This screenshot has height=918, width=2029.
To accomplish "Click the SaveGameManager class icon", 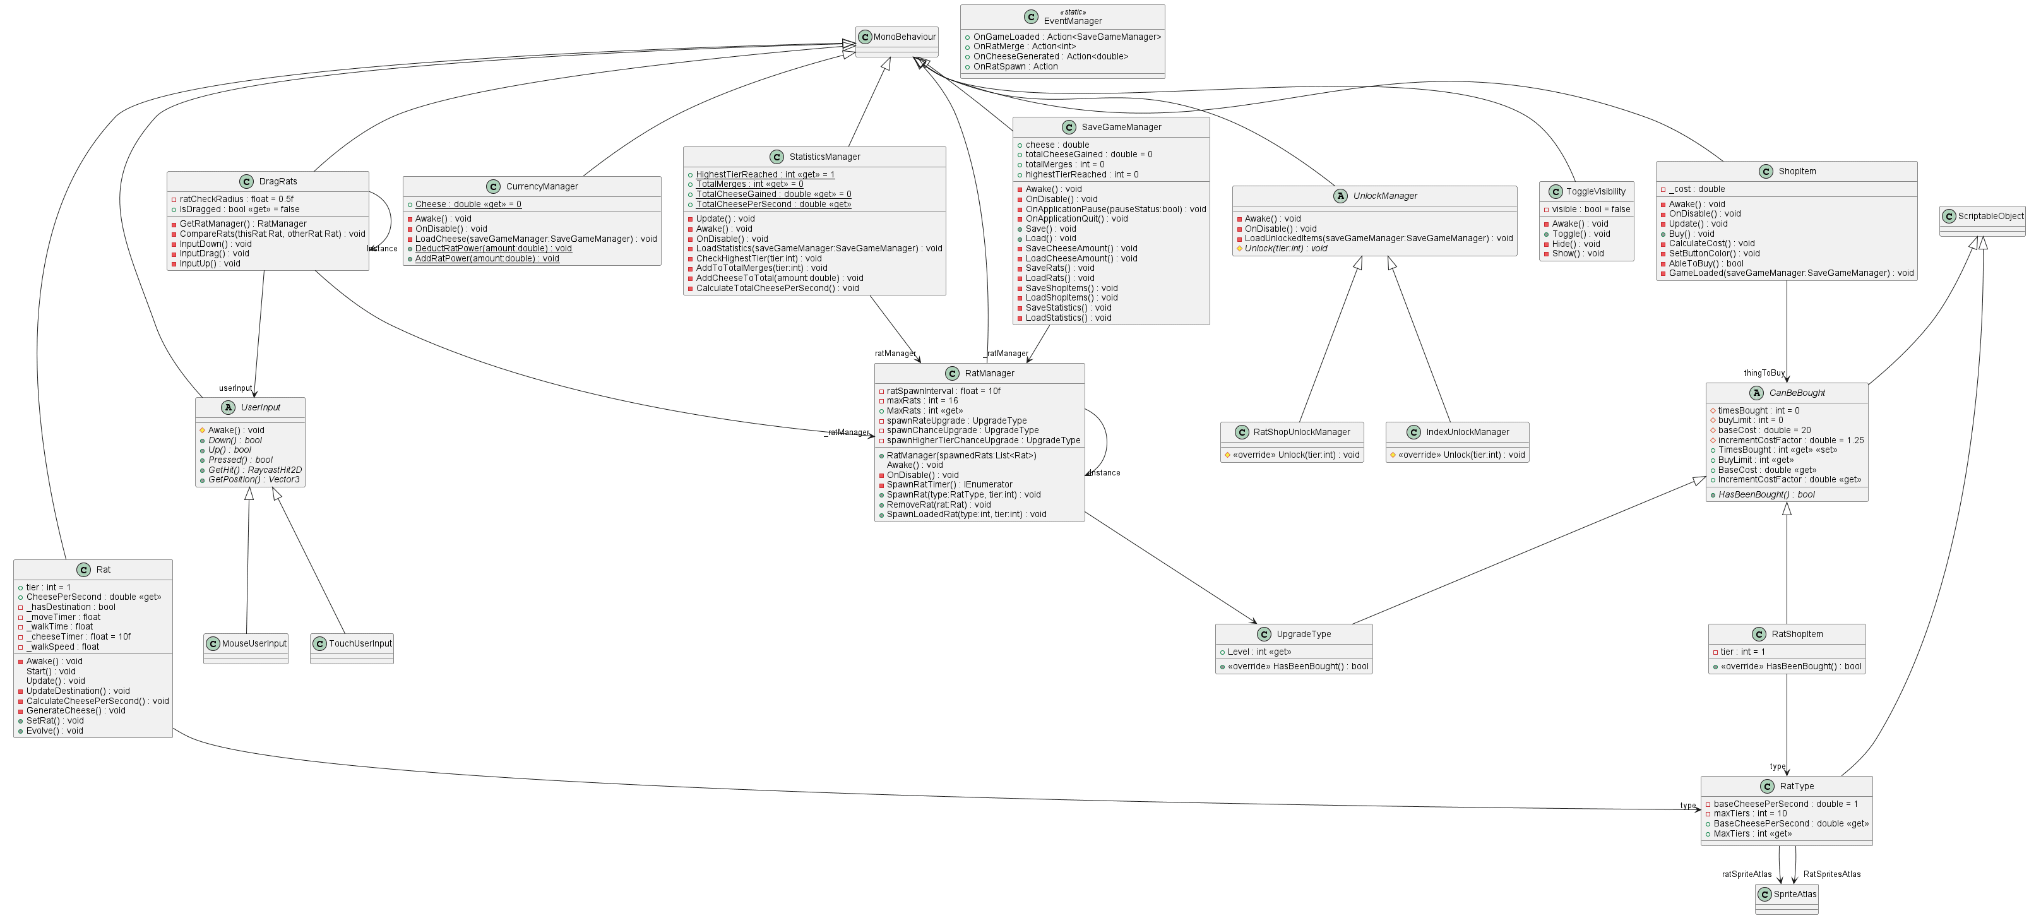I will click(1069, 127).
